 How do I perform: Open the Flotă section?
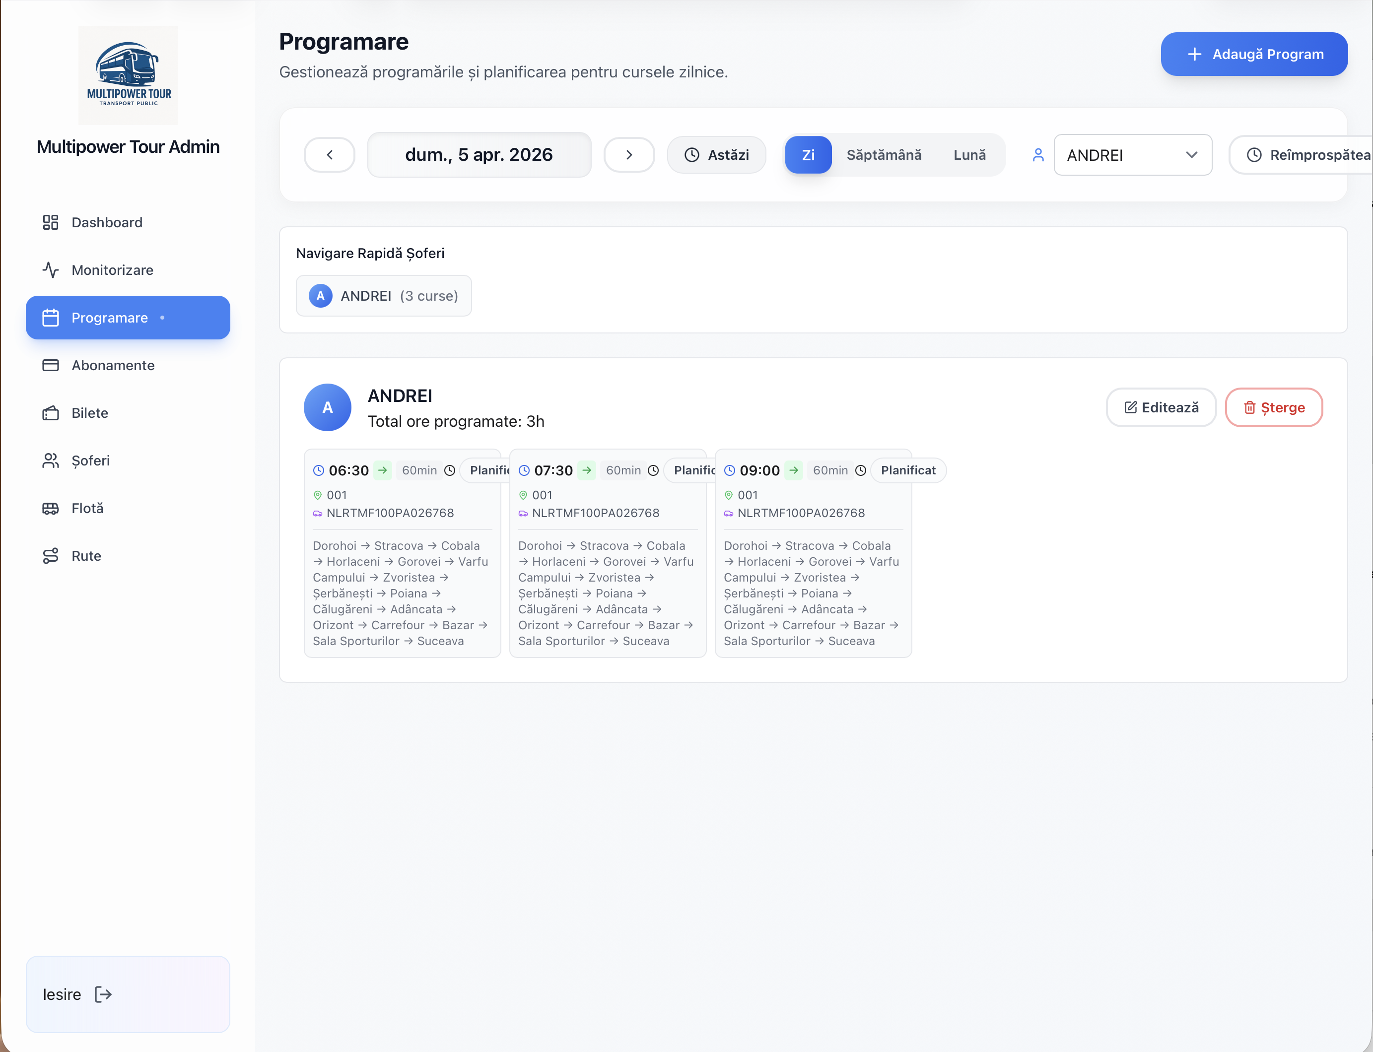coord(128,508)
